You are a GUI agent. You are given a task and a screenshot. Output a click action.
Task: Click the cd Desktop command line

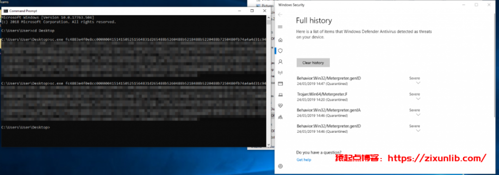(28, 31)
